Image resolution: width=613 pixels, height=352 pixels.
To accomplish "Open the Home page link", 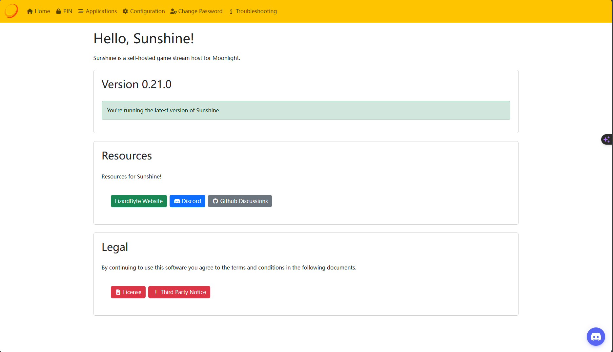I will coord(38,11).
